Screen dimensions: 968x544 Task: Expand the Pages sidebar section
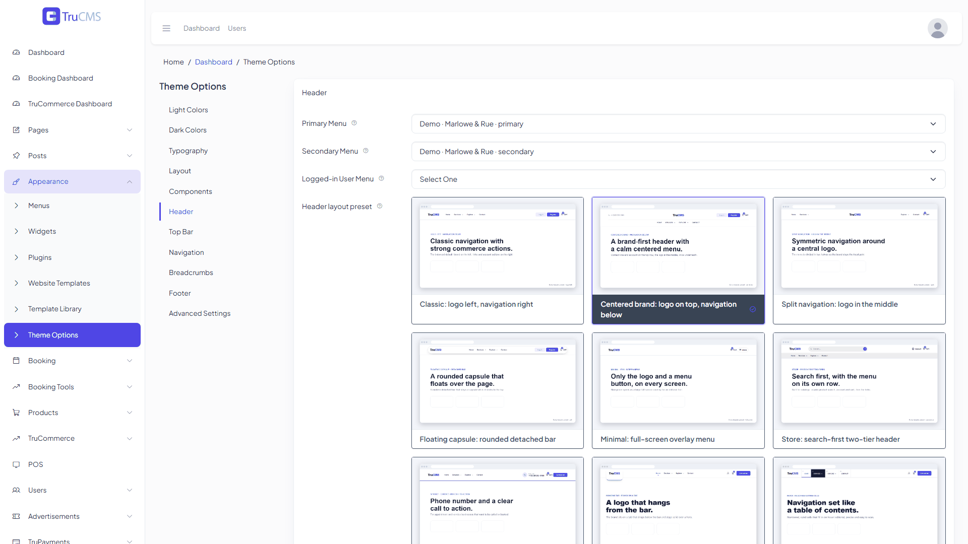tap(130, 130)
